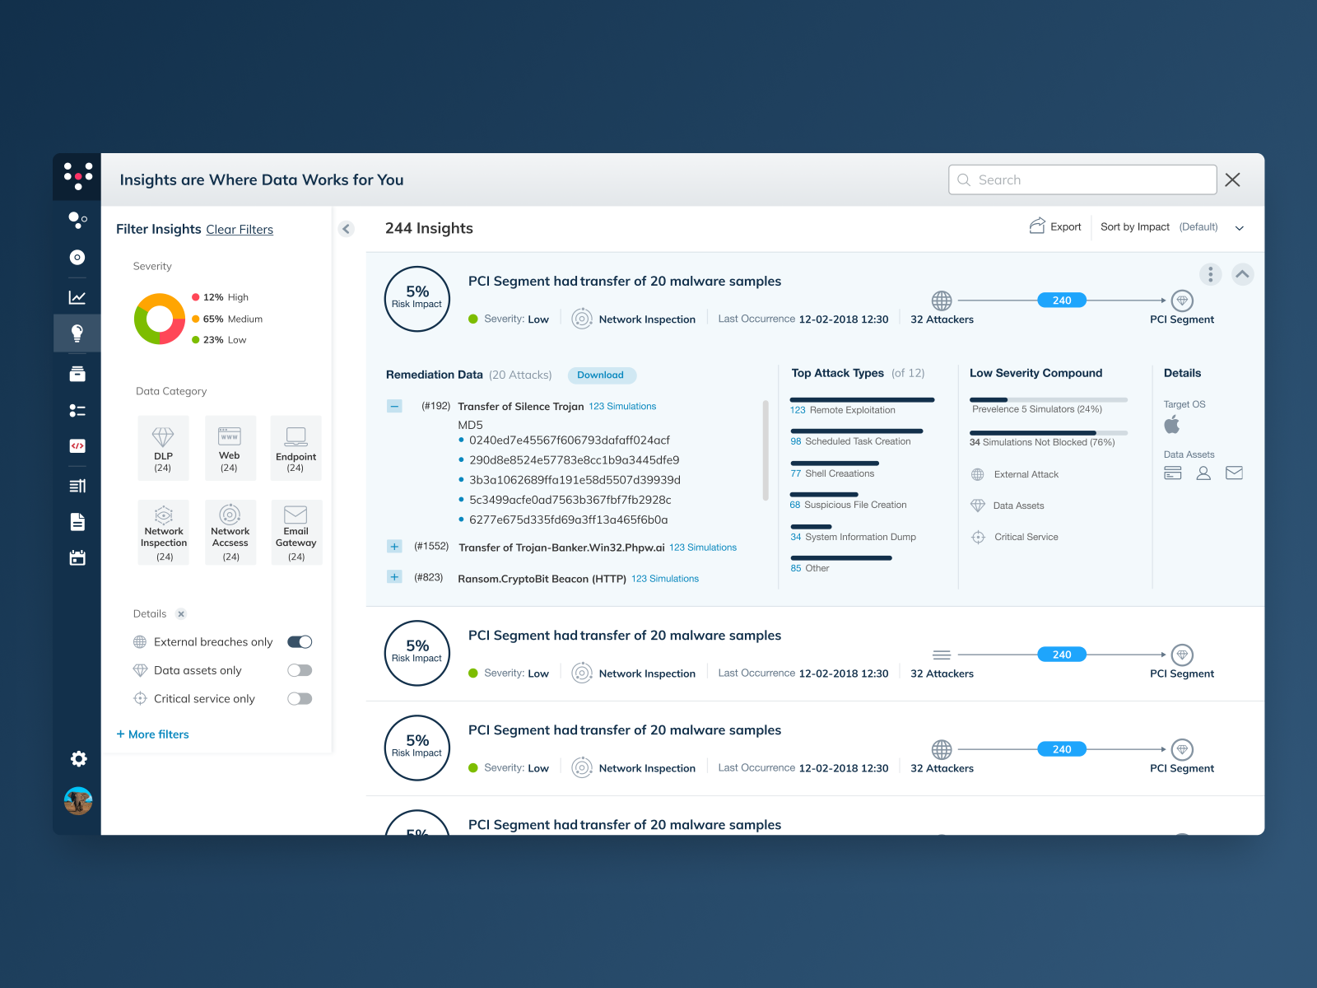The width and height of the screenshot is (1317, 988).
Task: Choose the Email Gateway data category
Action: tap(296, 532)
